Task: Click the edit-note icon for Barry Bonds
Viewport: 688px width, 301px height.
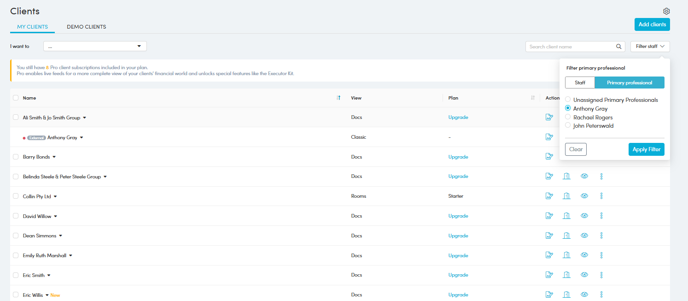Action: pyautogui.click(x=549, y=156)
